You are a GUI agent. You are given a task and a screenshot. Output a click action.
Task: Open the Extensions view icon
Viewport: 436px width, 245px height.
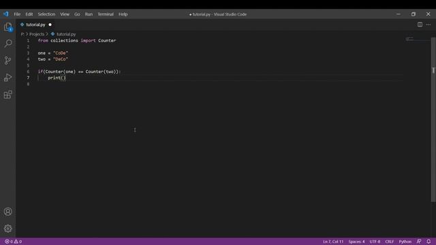[7, 95]
